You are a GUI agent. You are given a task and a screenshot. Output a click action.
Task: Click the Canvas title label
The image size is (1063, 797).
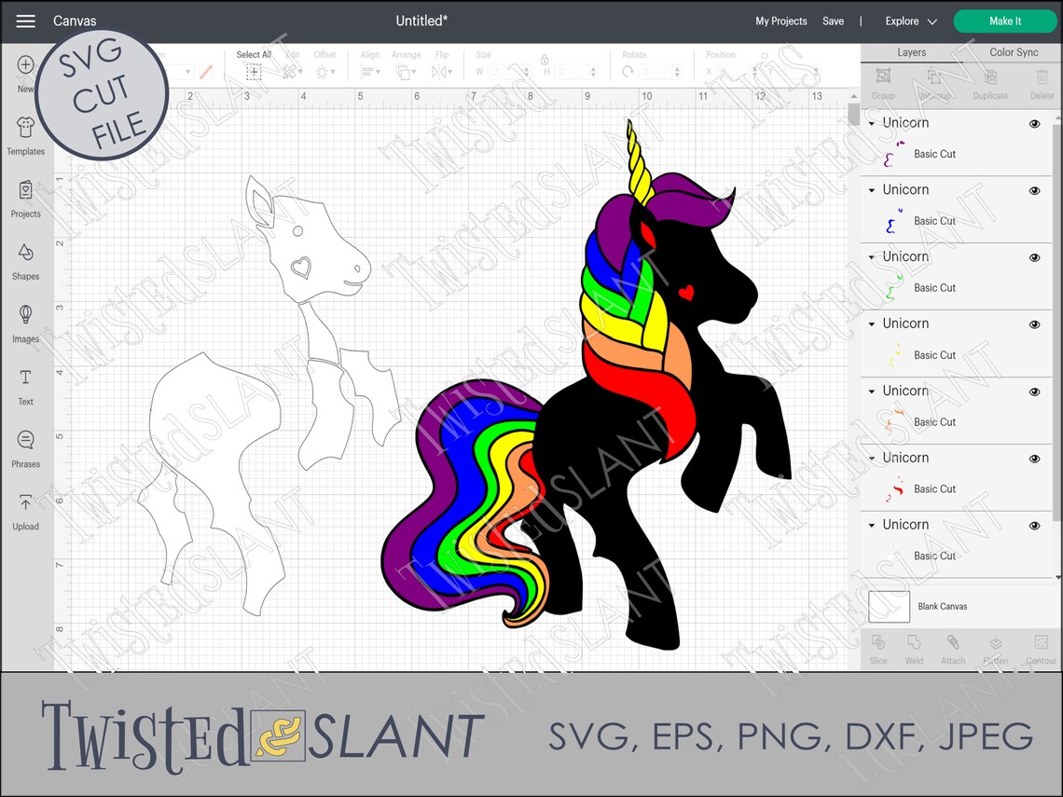tap(75, 21)
